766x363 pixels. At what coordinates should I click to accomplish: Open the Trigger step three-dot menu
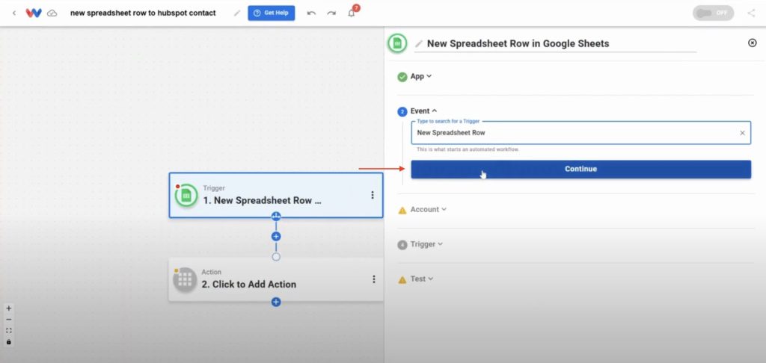(373, 195)
